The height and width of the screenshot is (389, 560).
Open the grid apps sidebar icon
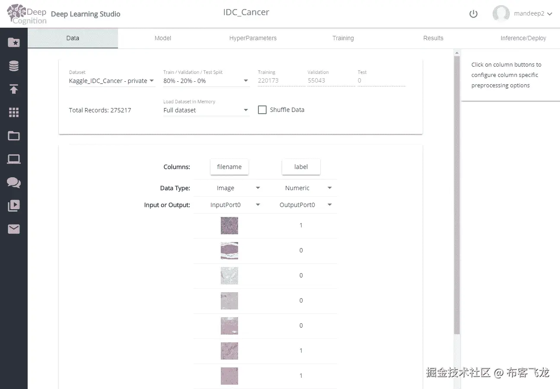14,112
